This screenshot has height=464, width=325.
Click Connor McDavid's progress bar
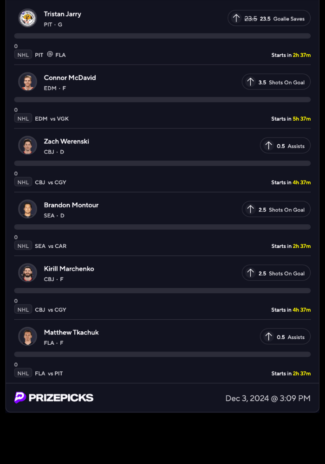point(162,99)
